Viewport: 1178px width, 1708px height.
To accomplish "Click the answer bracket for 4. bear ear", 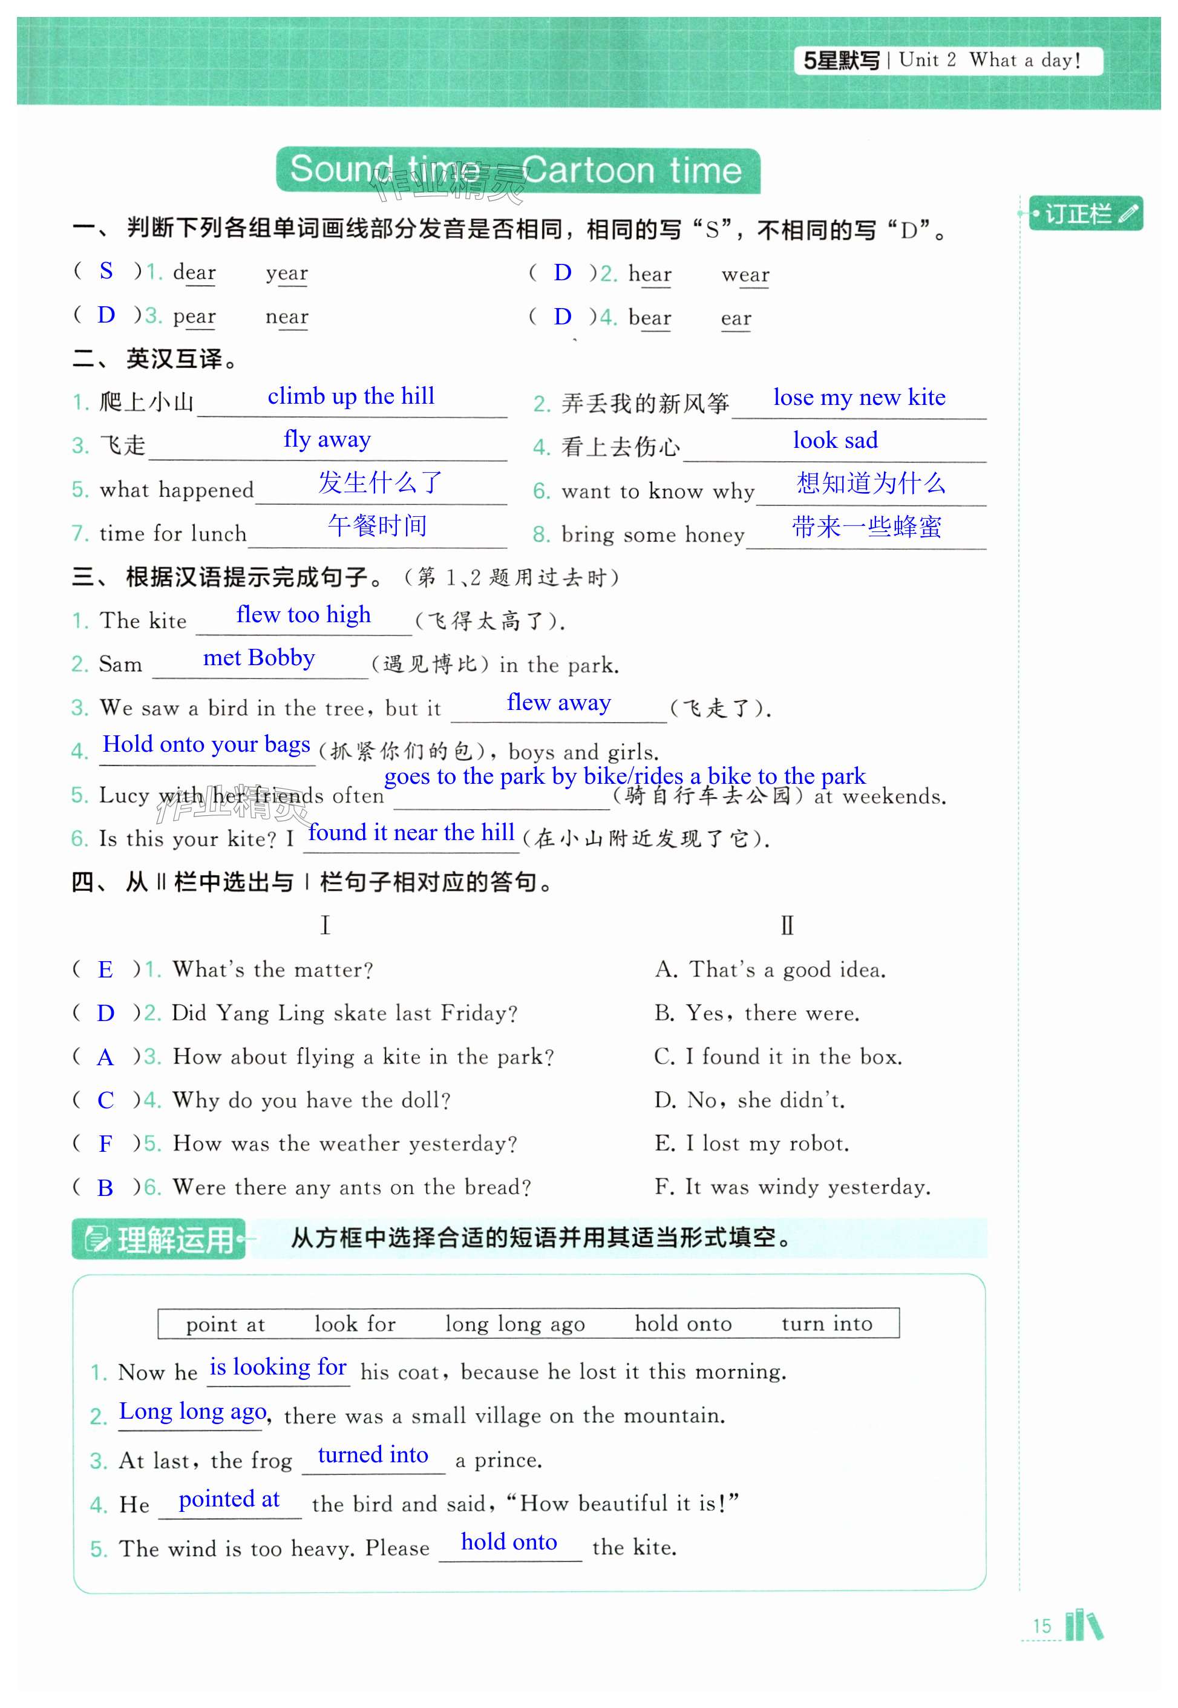I will click(563, 317).
